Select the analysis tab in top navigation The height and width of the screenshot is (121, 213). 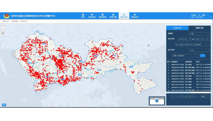pos(123,16)
